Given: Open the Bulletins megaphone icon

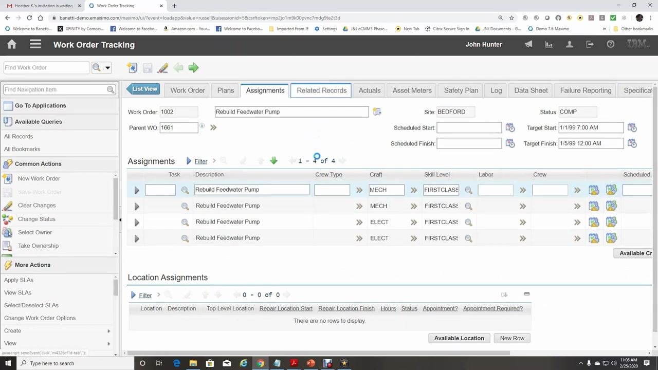Looking at the screenshot, I should (x=528, y=45).
